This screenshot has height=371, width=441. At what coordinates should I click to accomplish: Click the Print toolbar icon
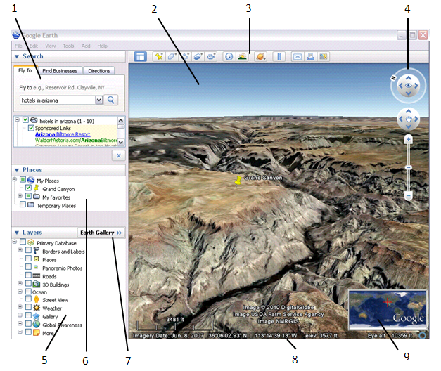(310, 56)
